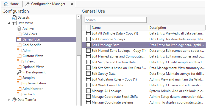Click the Archive trash can icon
This screenshot has height=106, width=206.
pos(19,28)
